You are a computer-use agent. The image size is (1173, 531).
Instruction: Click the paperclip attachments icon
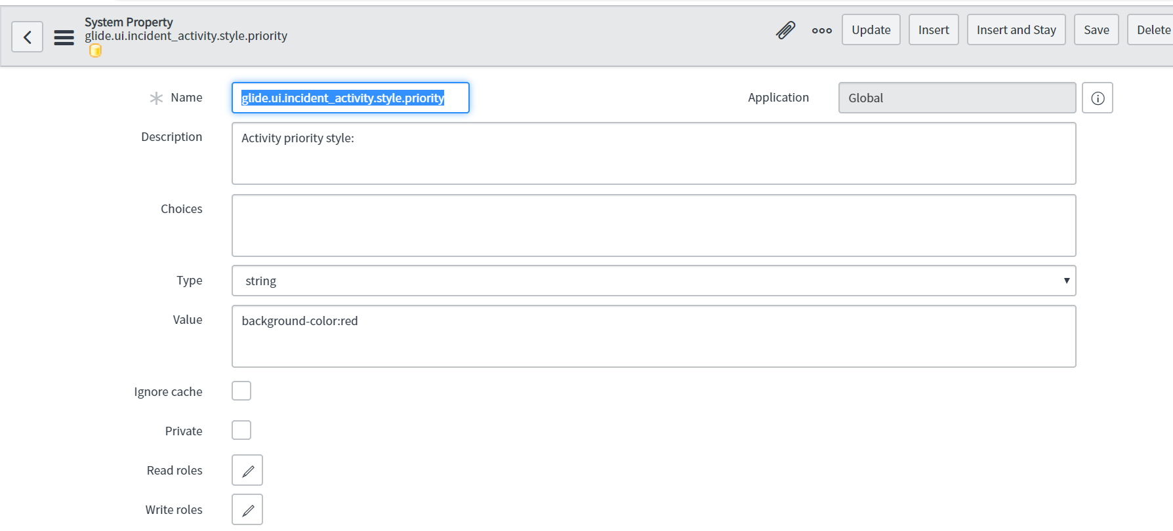[x=785, y=30]
